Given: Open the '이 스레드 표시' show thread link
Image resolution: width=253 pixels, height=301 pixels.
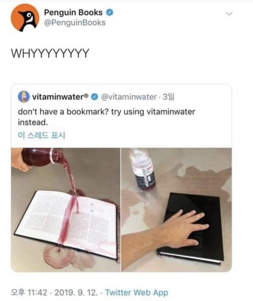Looking at the screenshot, I should point(42,136).
